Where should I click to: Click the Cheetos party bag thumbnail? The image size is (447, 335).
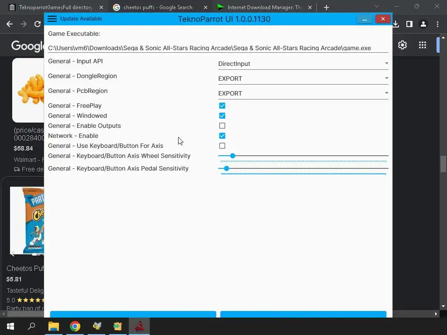tap(27, 220)
